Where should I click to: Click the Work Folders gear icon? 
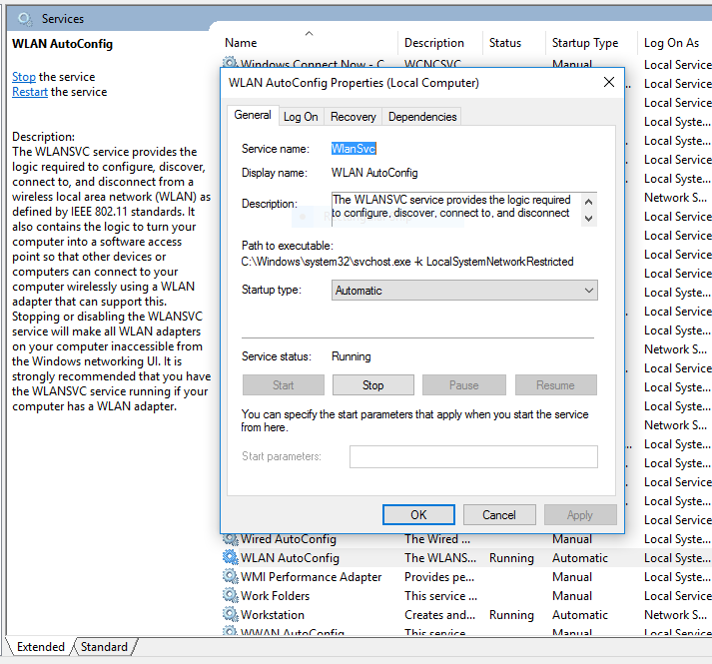[x=231, y=596]
